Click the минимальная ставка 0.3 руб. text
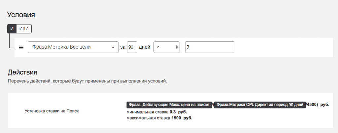338x133 pixels. pyautogui.click(x=157, y=112)
